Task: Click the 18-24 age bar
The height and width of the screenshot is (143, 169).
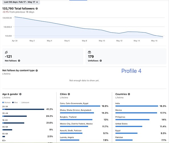Action: [x=13, y=123]
